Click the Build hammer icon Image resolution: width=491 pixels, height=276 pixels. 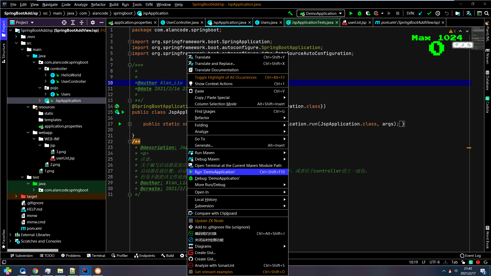click(290, 13)
